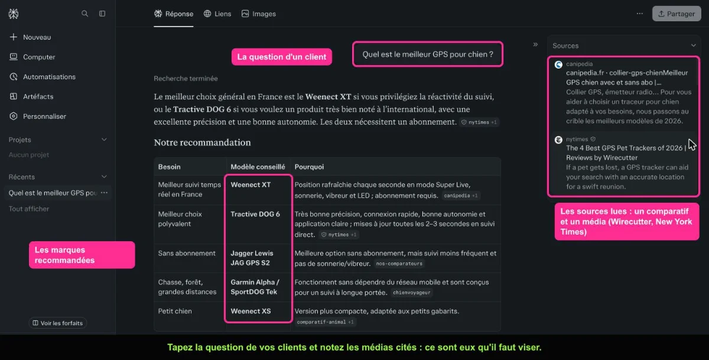The width and height of the screenshot is (709, 360).
Task: Open the three-dot menu beside Partager
Action: point(639,14)
